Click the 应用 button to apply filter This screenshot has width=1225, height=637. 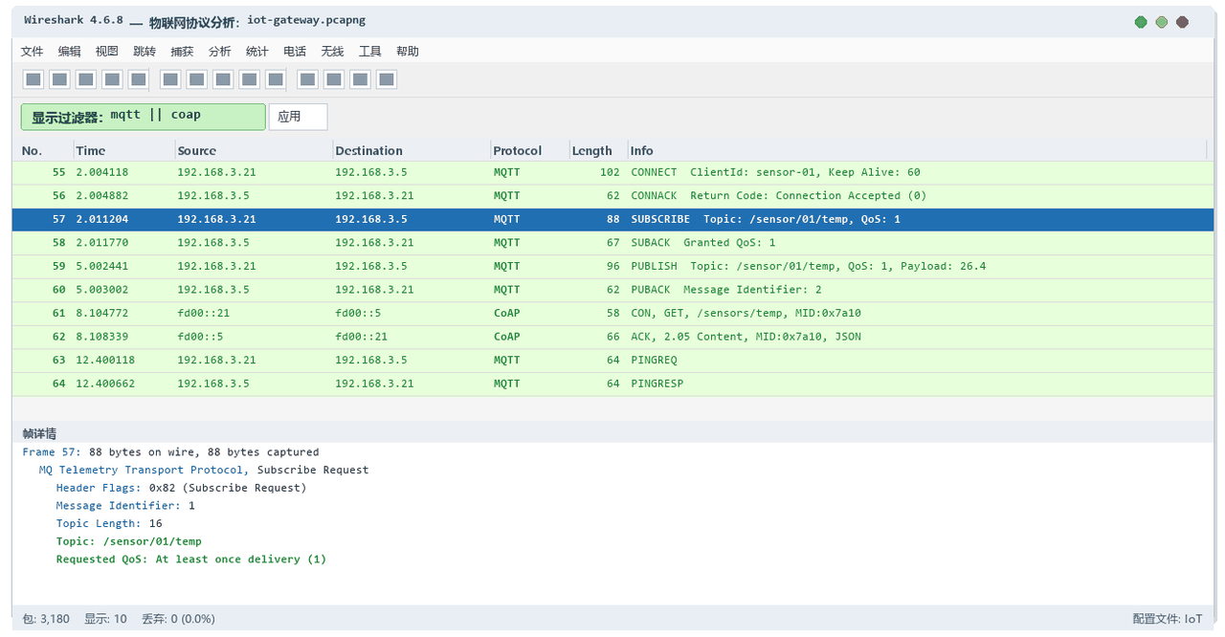[298, 117]
